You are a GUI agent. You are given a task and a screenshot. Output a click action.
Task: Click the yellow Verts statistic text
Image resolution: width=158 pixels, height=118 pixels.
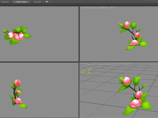[86, 73]
